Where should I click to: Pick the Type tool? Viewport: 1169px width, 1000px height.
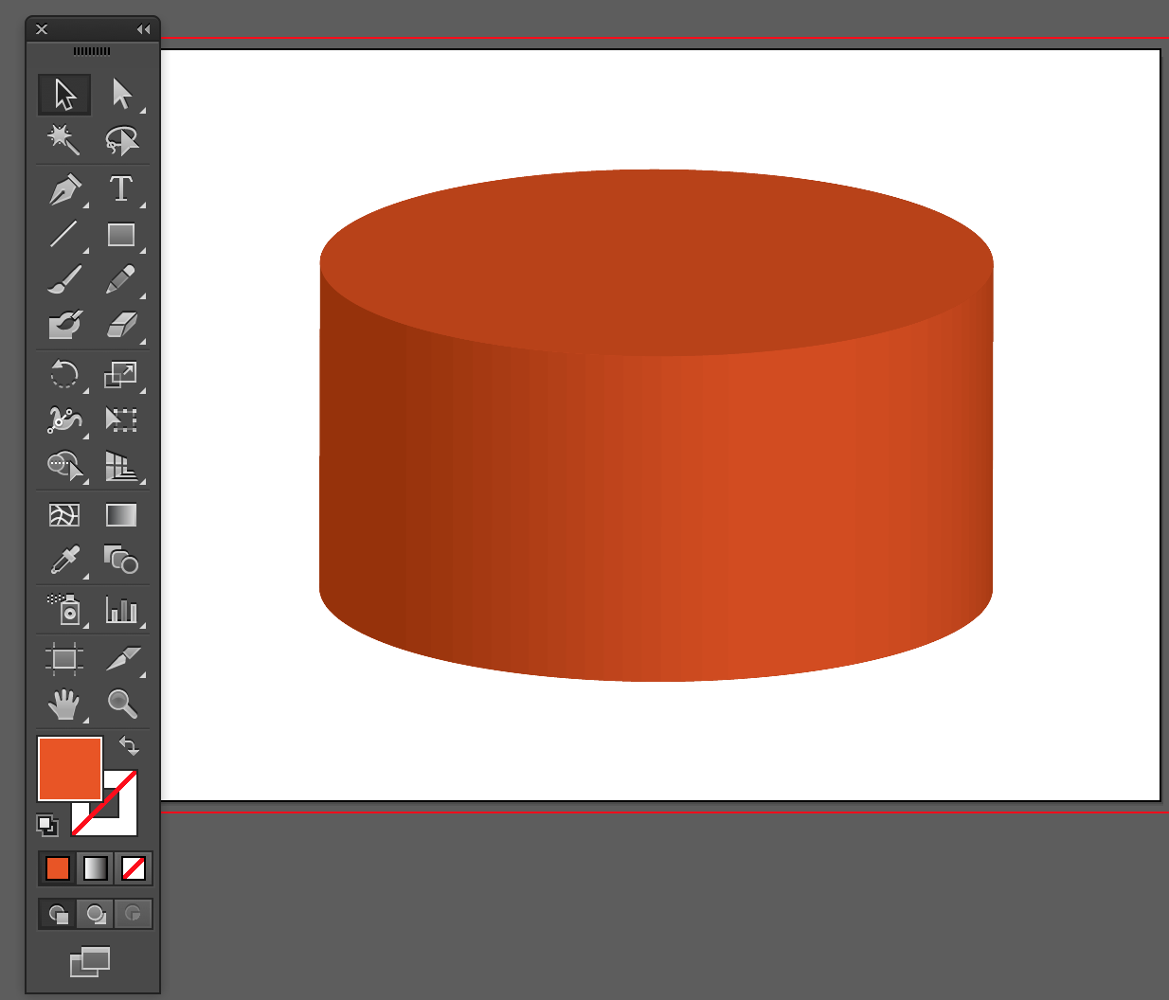click(121, 189)
